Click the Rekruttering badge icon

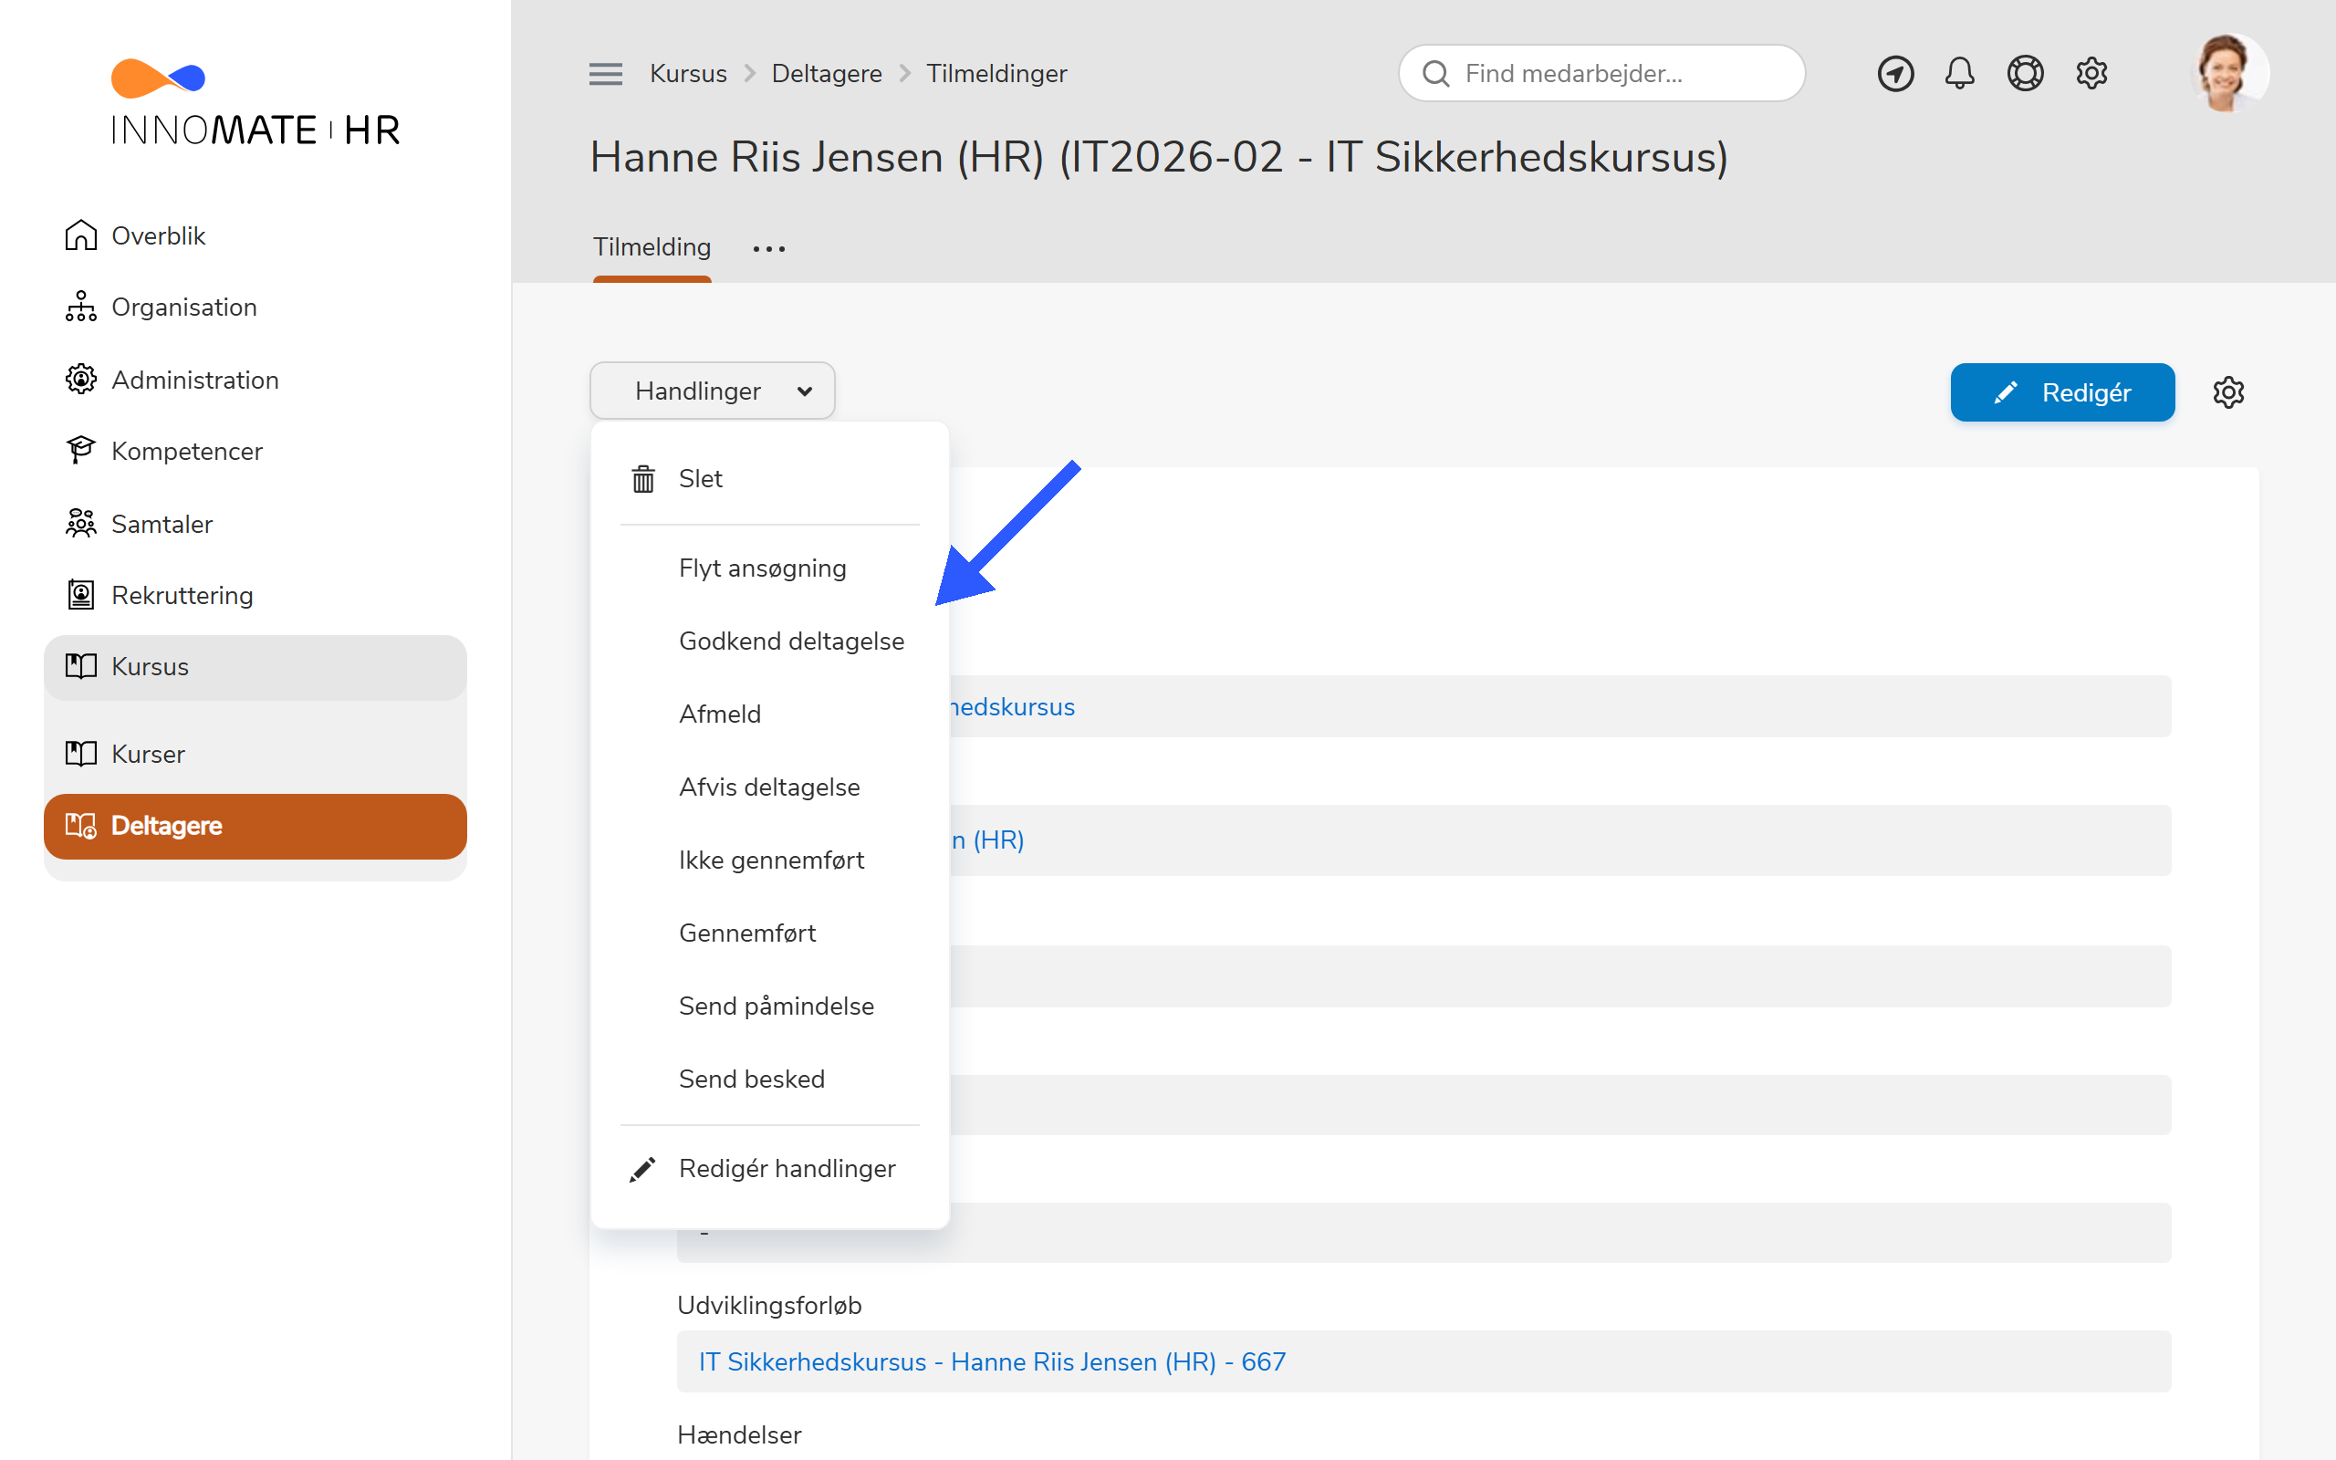click(x=81, y=595)
